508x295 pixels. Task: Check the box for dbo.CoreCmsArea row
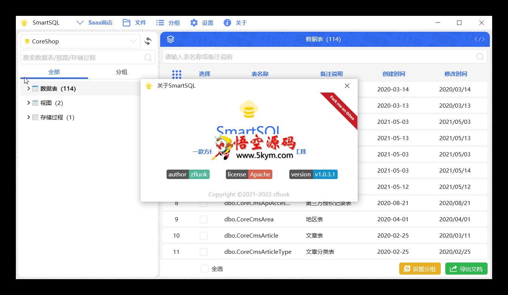tap(204, 219)
